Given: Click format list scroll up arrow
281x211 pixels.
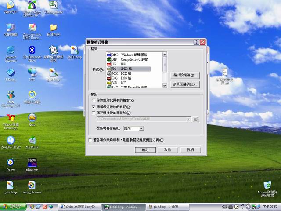Looking at the screenshot, I should pyautogui.click(x=165, y=55).
